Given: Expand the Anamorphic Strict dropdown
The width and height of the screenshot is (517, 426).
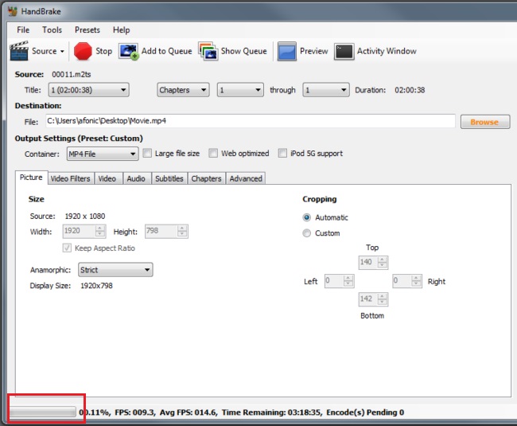Looking at the screenshot, I should 115,270.
